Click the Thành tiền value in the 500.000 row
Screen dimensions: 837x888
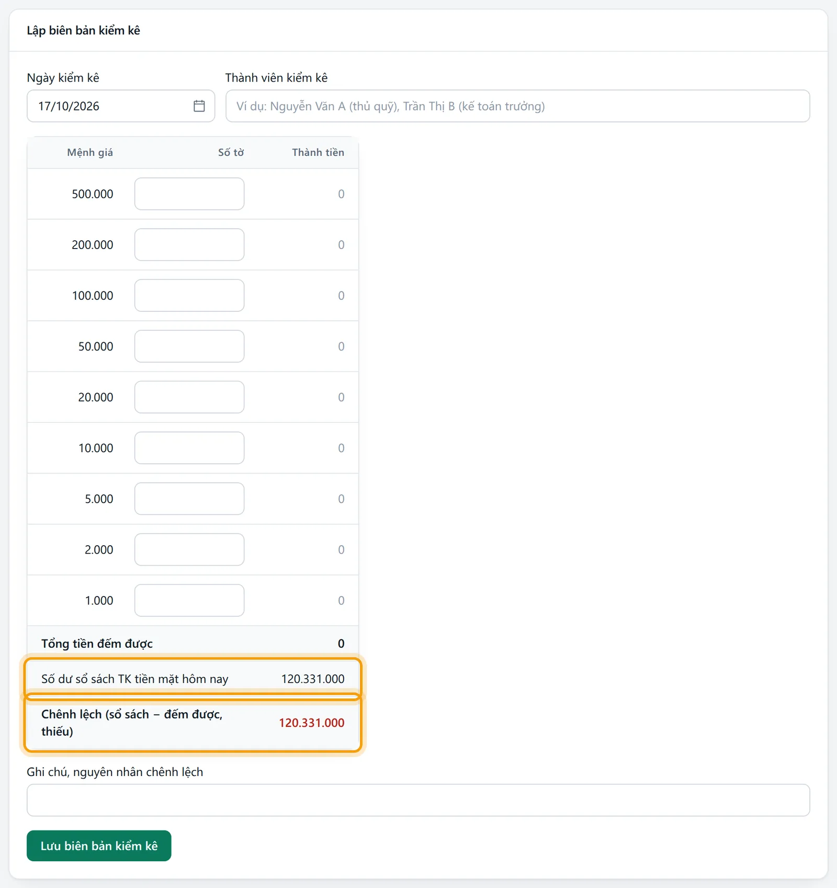(x=341, y=194)
